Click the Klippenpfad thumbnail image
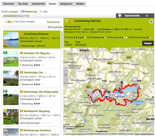This screenshot has width=155, height=137. 11,97
